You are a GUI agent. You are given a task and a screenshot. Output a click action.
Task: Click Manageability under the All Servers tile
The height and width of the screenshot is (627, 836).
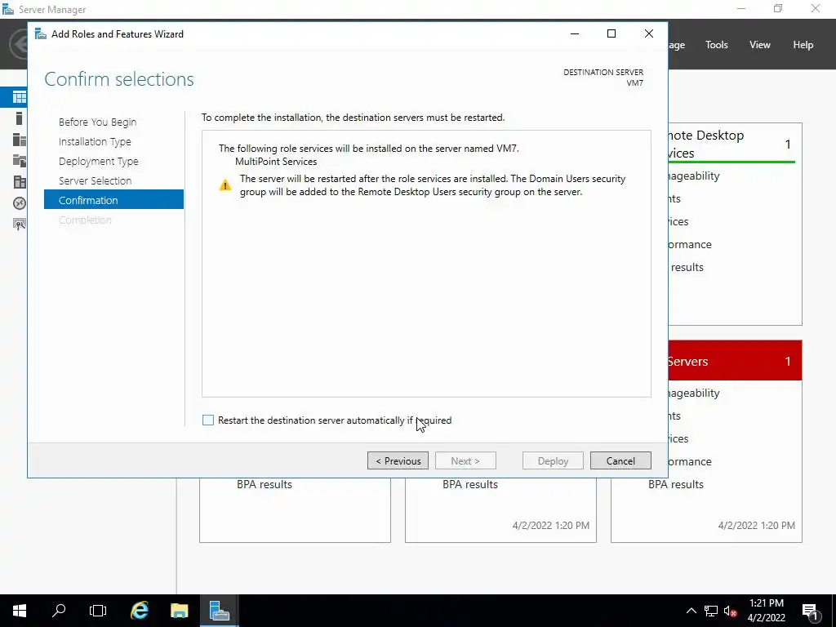tap(694, 393)
